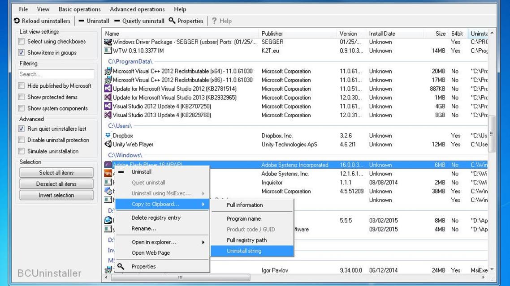
Task: Click the Properties magnifier toolbar icon
Action: 172,21
